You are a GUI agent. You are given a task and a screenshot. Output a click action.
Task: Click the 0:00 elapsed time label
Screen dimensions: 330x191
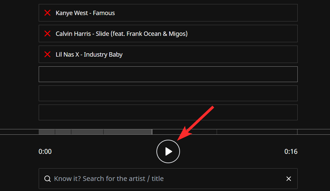pos(45,151)
